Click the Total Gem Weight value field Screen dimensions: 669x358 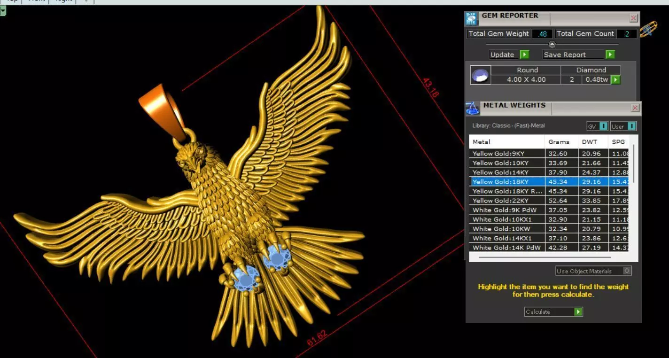coord(543,34)
